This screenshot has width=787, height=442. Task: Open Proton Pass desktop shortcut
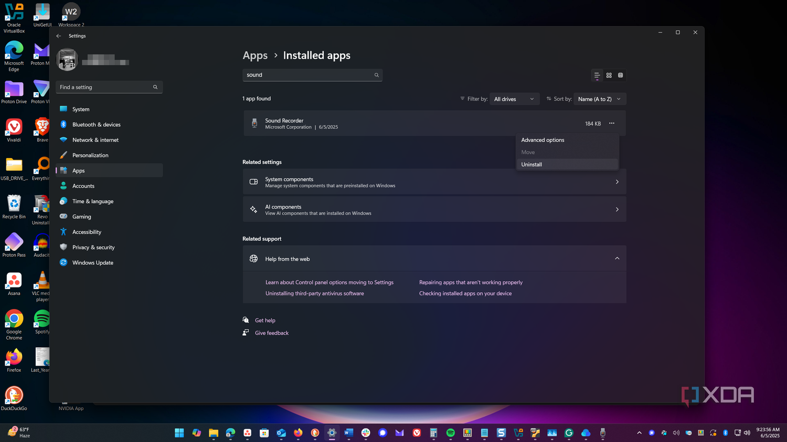(x=14, y=245)
